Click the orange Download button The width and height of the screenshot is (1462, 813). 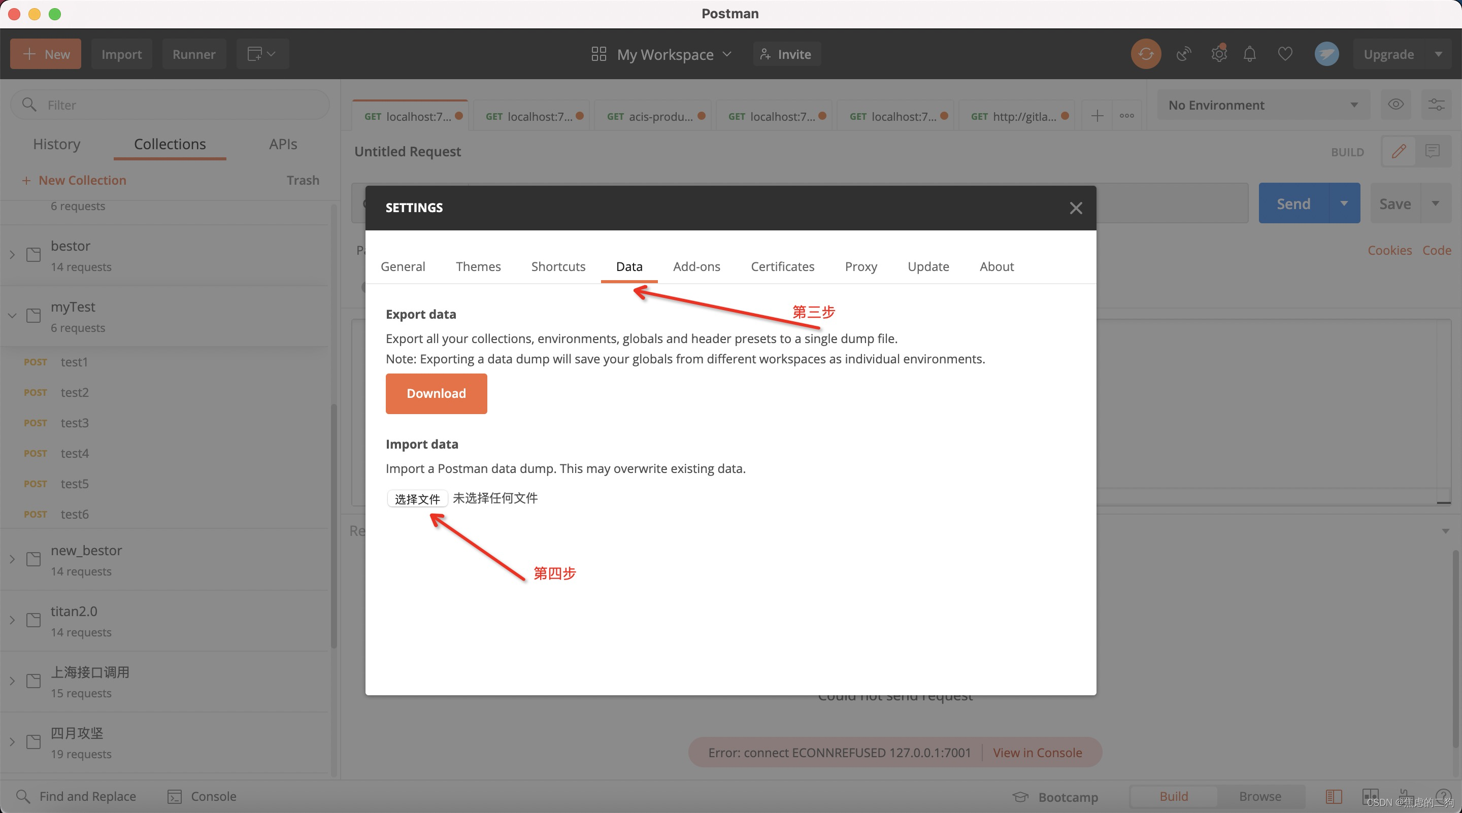click(x=436, y=393)
